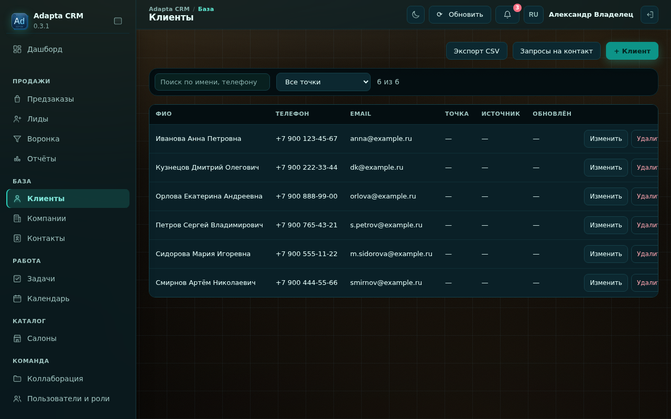Toggle dark mode with the moon icon
This screenshot has width=671, height=419.
(x=416, y=15)
